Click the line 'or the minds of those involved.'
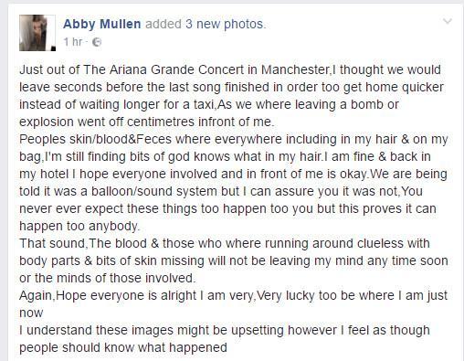The width and height of the screenshot is (464, 361). coord(108,278)
